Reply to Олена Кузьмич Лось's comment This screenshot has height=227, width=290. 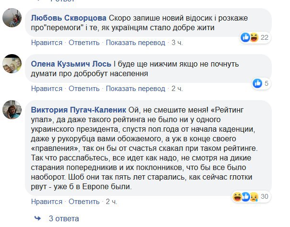click(x=84, y=89)
